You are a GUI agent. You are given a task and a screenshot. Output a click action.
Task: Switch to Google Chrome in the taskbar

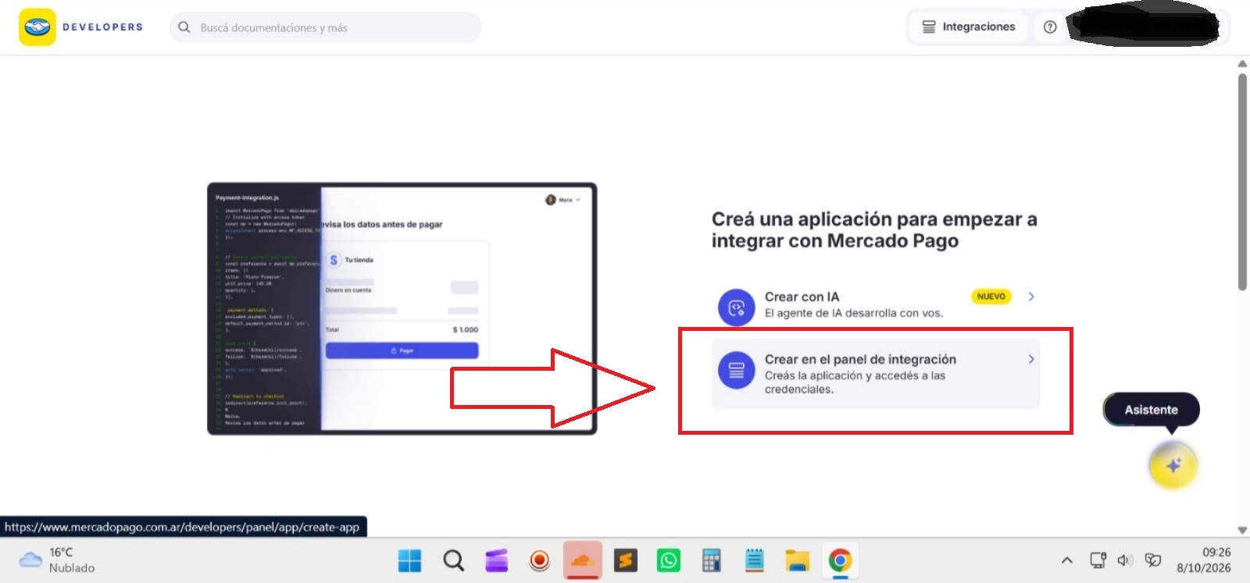coord(840,560)
